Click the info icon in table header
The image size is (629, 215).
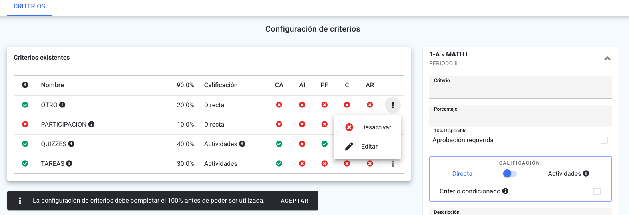[x=25, y=85]
